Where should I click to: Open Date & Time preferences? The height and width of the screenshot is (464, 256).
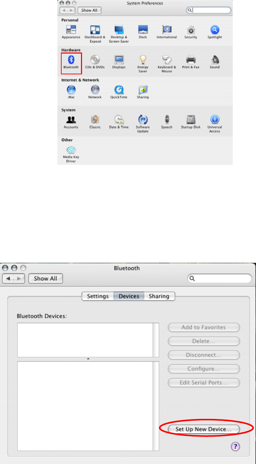point(119,122)
